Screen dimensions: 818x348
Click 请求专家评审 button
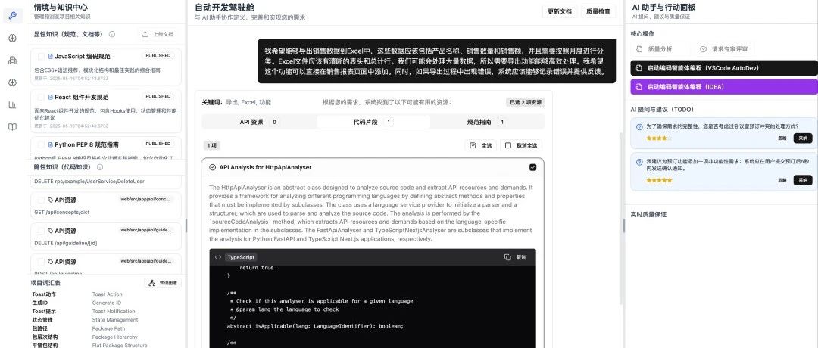pyautogui.click(x=724, y=49)
